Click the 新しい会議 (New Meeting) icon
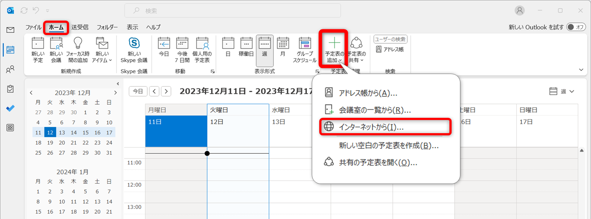 (x=56, y=43)
